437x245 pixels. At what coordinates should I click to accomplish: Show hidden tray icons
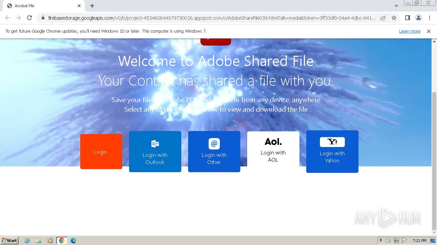[x=381, y=241]
